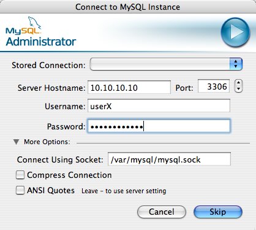Open the Stored Connection dropdown

[166, 64]
